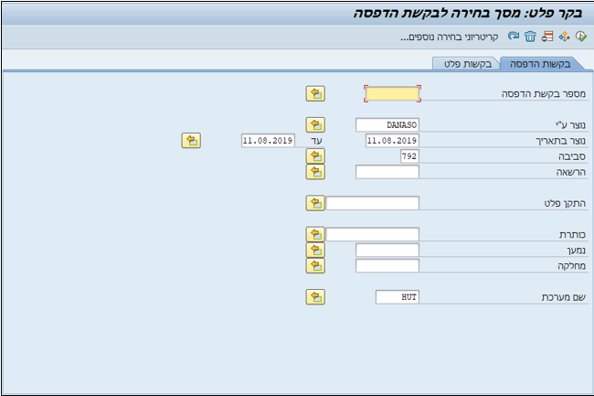
Task: Click the empty 'כותרת' title field
Action: pyautogui.click(x=372, y=234)
